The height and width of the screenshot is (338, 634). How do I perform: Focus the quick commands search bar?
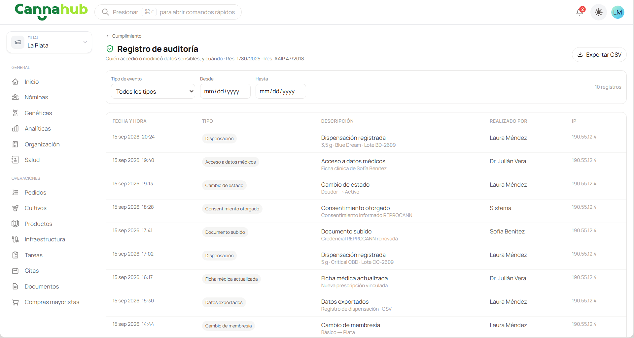(168, 12)
